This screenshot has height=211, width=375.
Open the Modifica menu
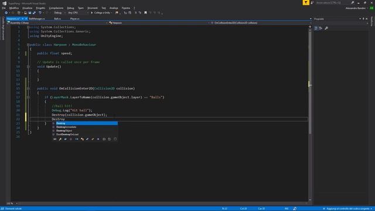tap(14, 8)
